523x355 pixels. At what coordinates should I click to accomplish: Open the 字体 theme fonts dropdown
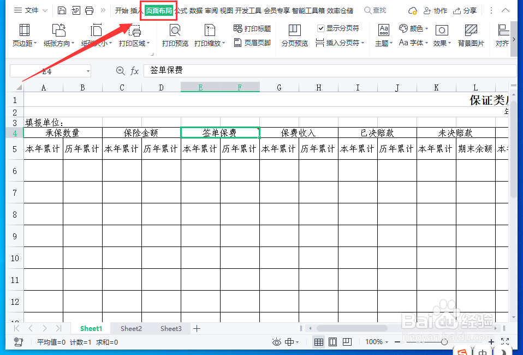pyautogui.click(x=414, y=43)
